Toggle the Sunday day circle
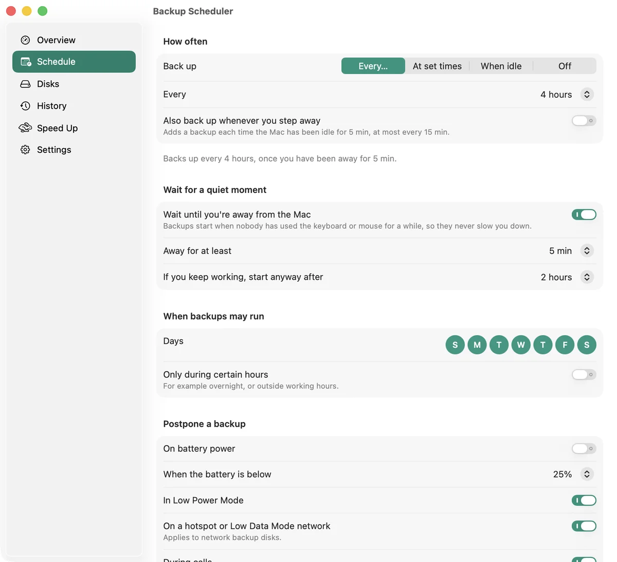Screen dimensions: 617x562 (x=455, y=345)
